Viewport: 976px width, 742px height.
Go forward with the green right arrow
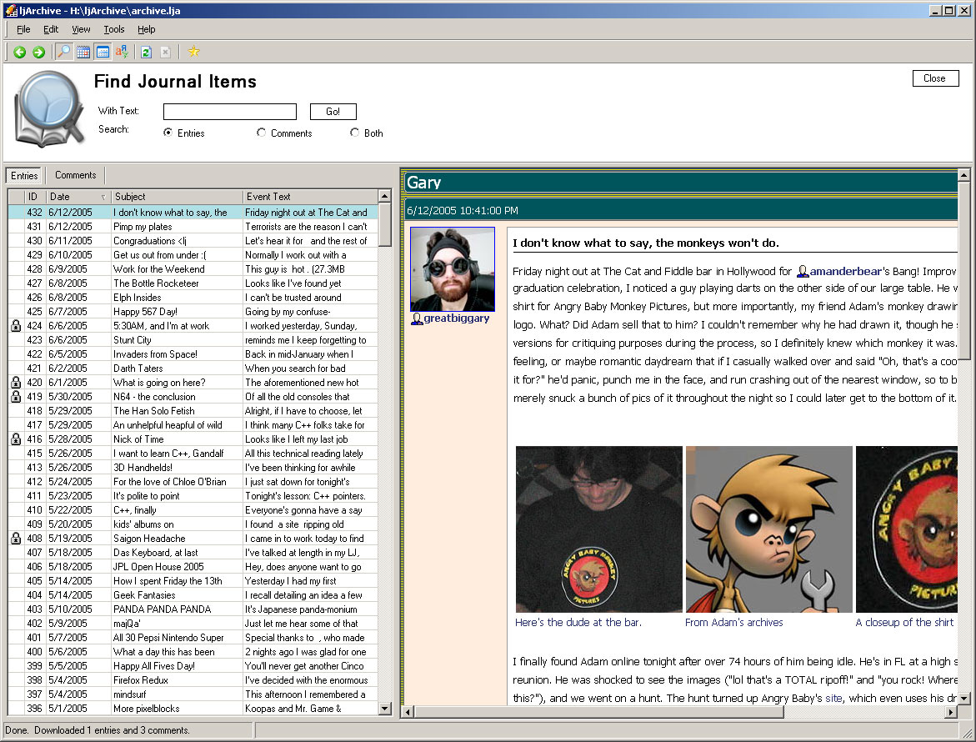38,53
